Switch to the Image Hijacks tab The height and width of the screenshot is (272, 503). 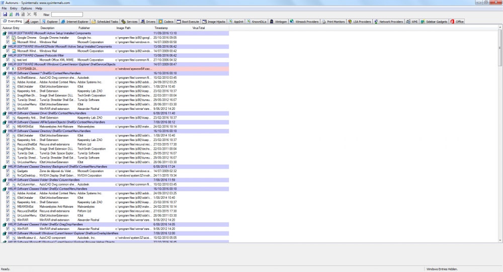(214, 22)
